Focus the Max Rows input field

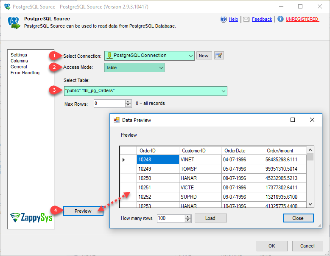pyautogui.click(x=109, y=104)
